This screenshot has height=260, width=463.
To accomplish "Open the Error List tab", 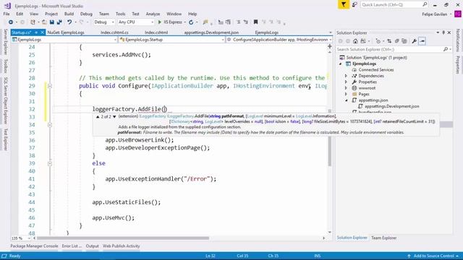I will click(x=72, y=246).
